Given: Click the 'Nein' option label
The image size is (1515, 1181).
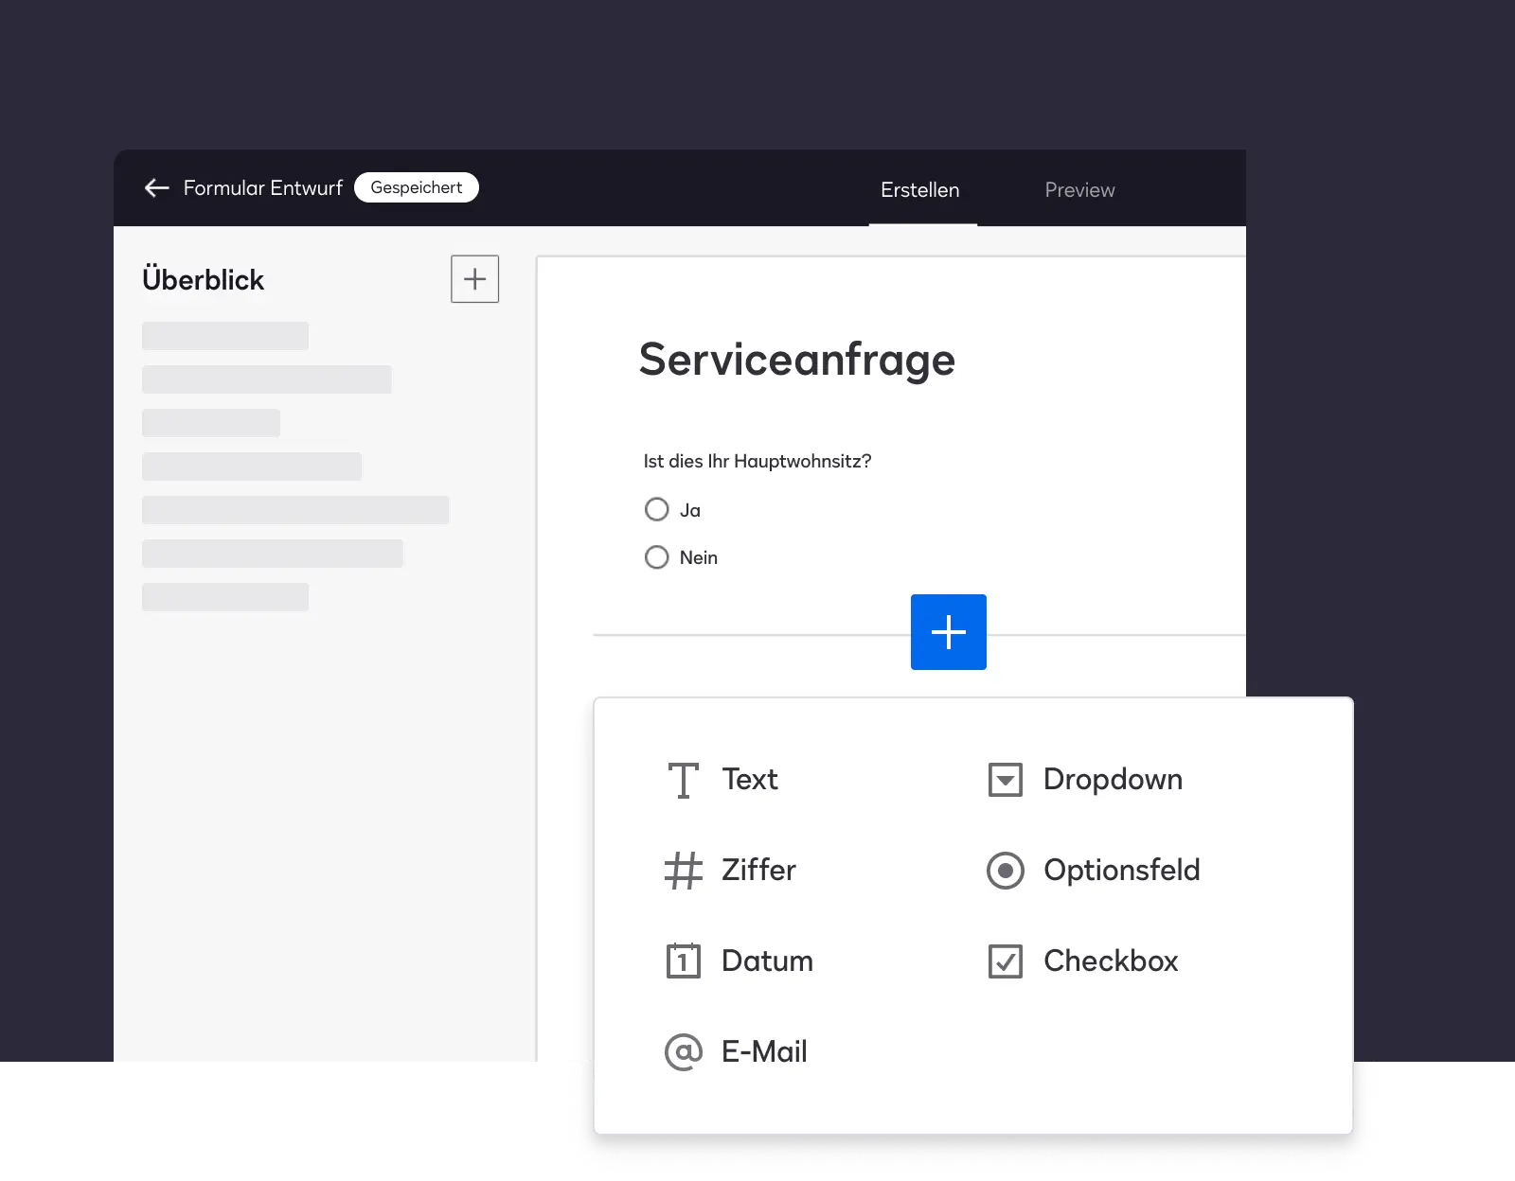Looking at the screenshot, I should [x=698, y=557].
